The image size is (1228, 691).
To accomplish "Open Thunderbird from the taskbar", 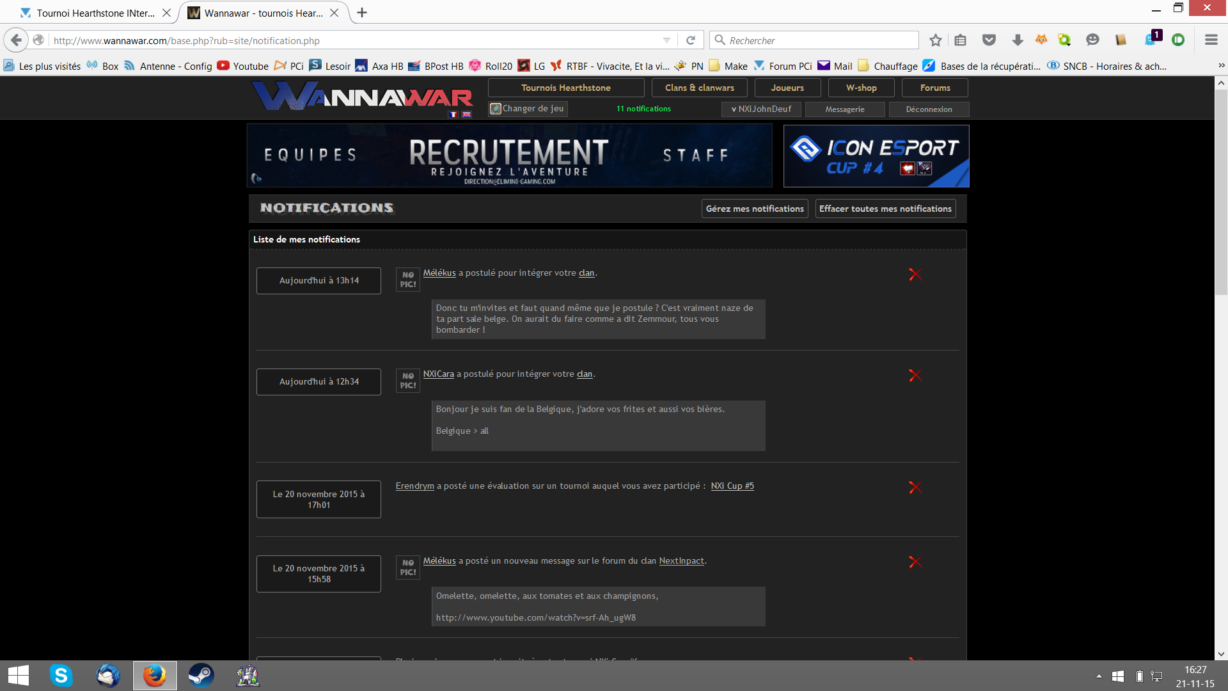I will pos(107,676).
